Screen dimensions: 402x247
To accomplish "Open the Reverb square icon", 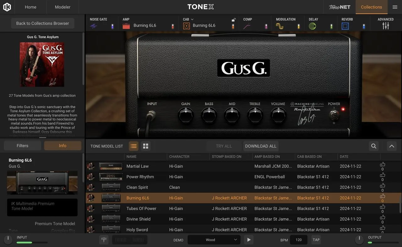I will [345, 26].
